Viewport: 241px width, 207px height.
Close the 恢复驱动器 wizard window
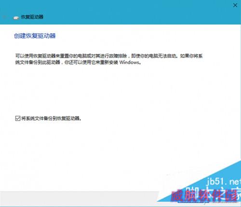point(235,5)
